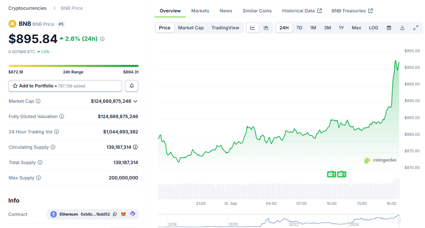Copy the Ethereum contract address

pos(115,214)
